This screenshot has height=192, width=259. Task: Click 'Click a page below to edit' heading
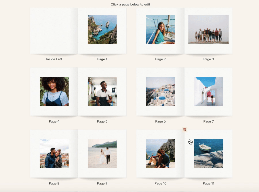[x=130, y=5]
